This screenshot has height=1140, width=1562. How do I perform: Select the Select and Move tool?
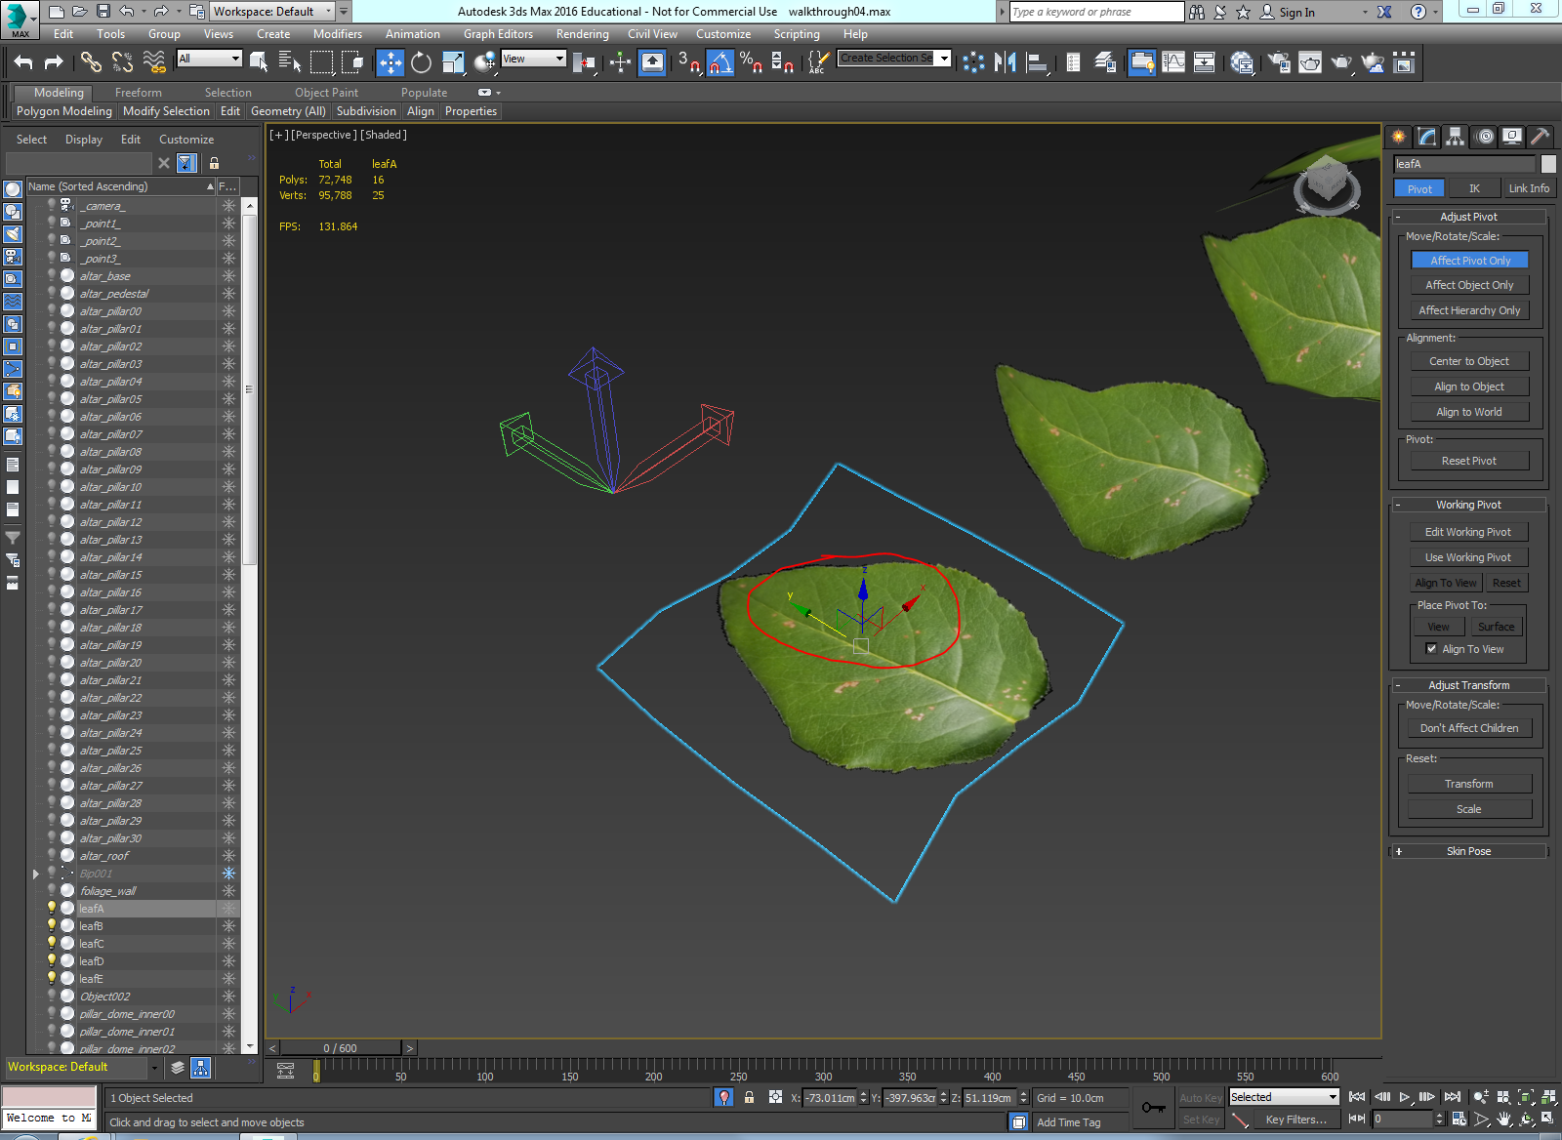pyautogui.click(x=390, y=62)
